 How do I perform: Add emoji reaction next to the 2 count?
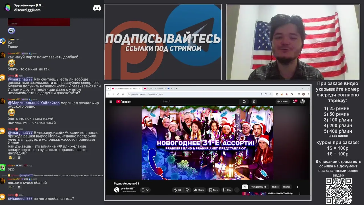19,157
